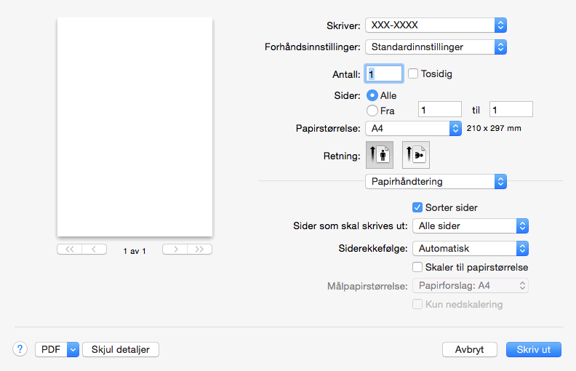Go to next preview page
Screen dimensions: 576x371
pos(175,249)
